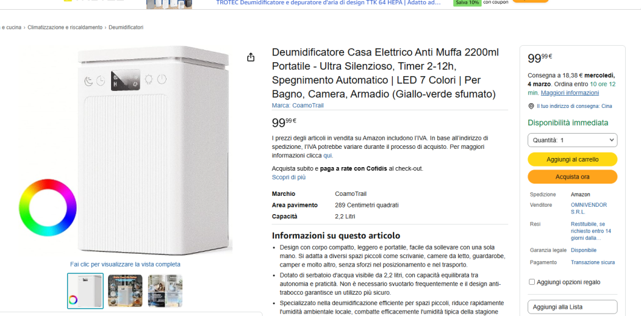Screen dimensions: 641x316
Task: Click the Scopri di più link
Action: pyautogui.click(x=288, y=178)
